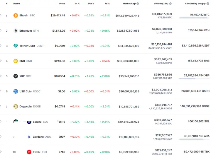The width and height of the screenshot is (211, 159).
Task: Star Dogecoin in the watchlist
Action: point(1,106)
